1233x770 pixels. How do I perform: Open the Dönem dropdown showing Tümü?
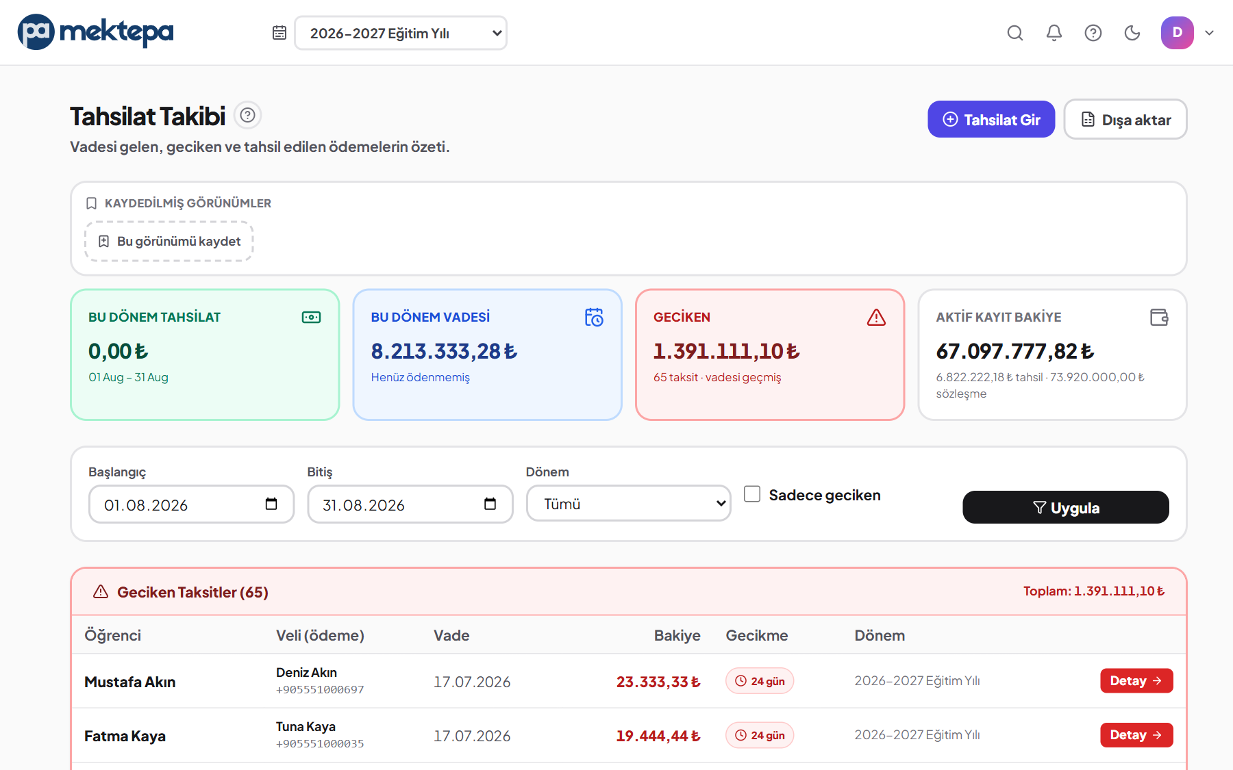point(628,503)
